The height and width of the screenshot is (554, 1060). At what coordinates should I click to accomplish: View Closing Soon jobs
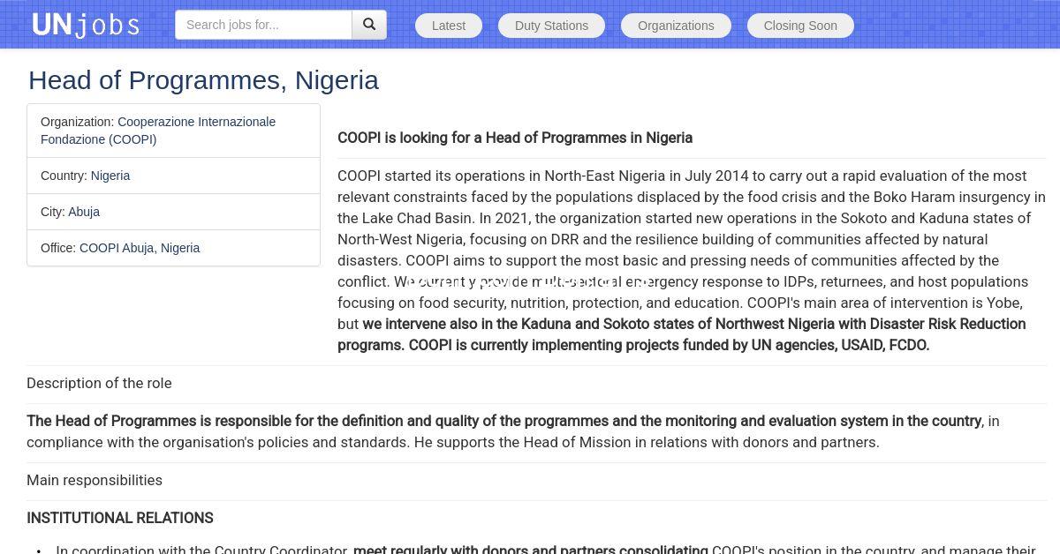[799, 26]
